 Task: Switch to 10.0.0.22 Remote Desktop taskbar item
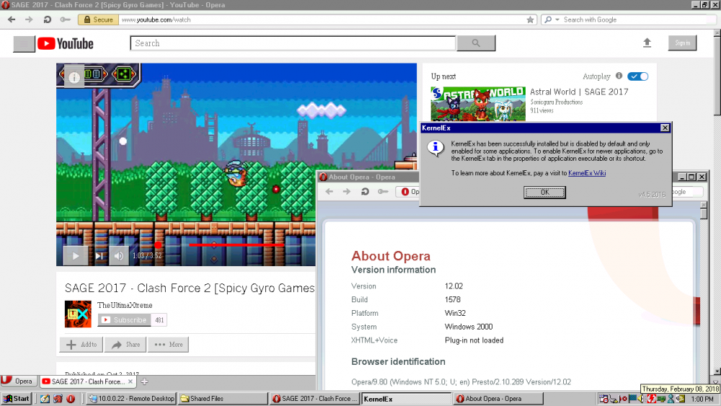tap(131, 399)
